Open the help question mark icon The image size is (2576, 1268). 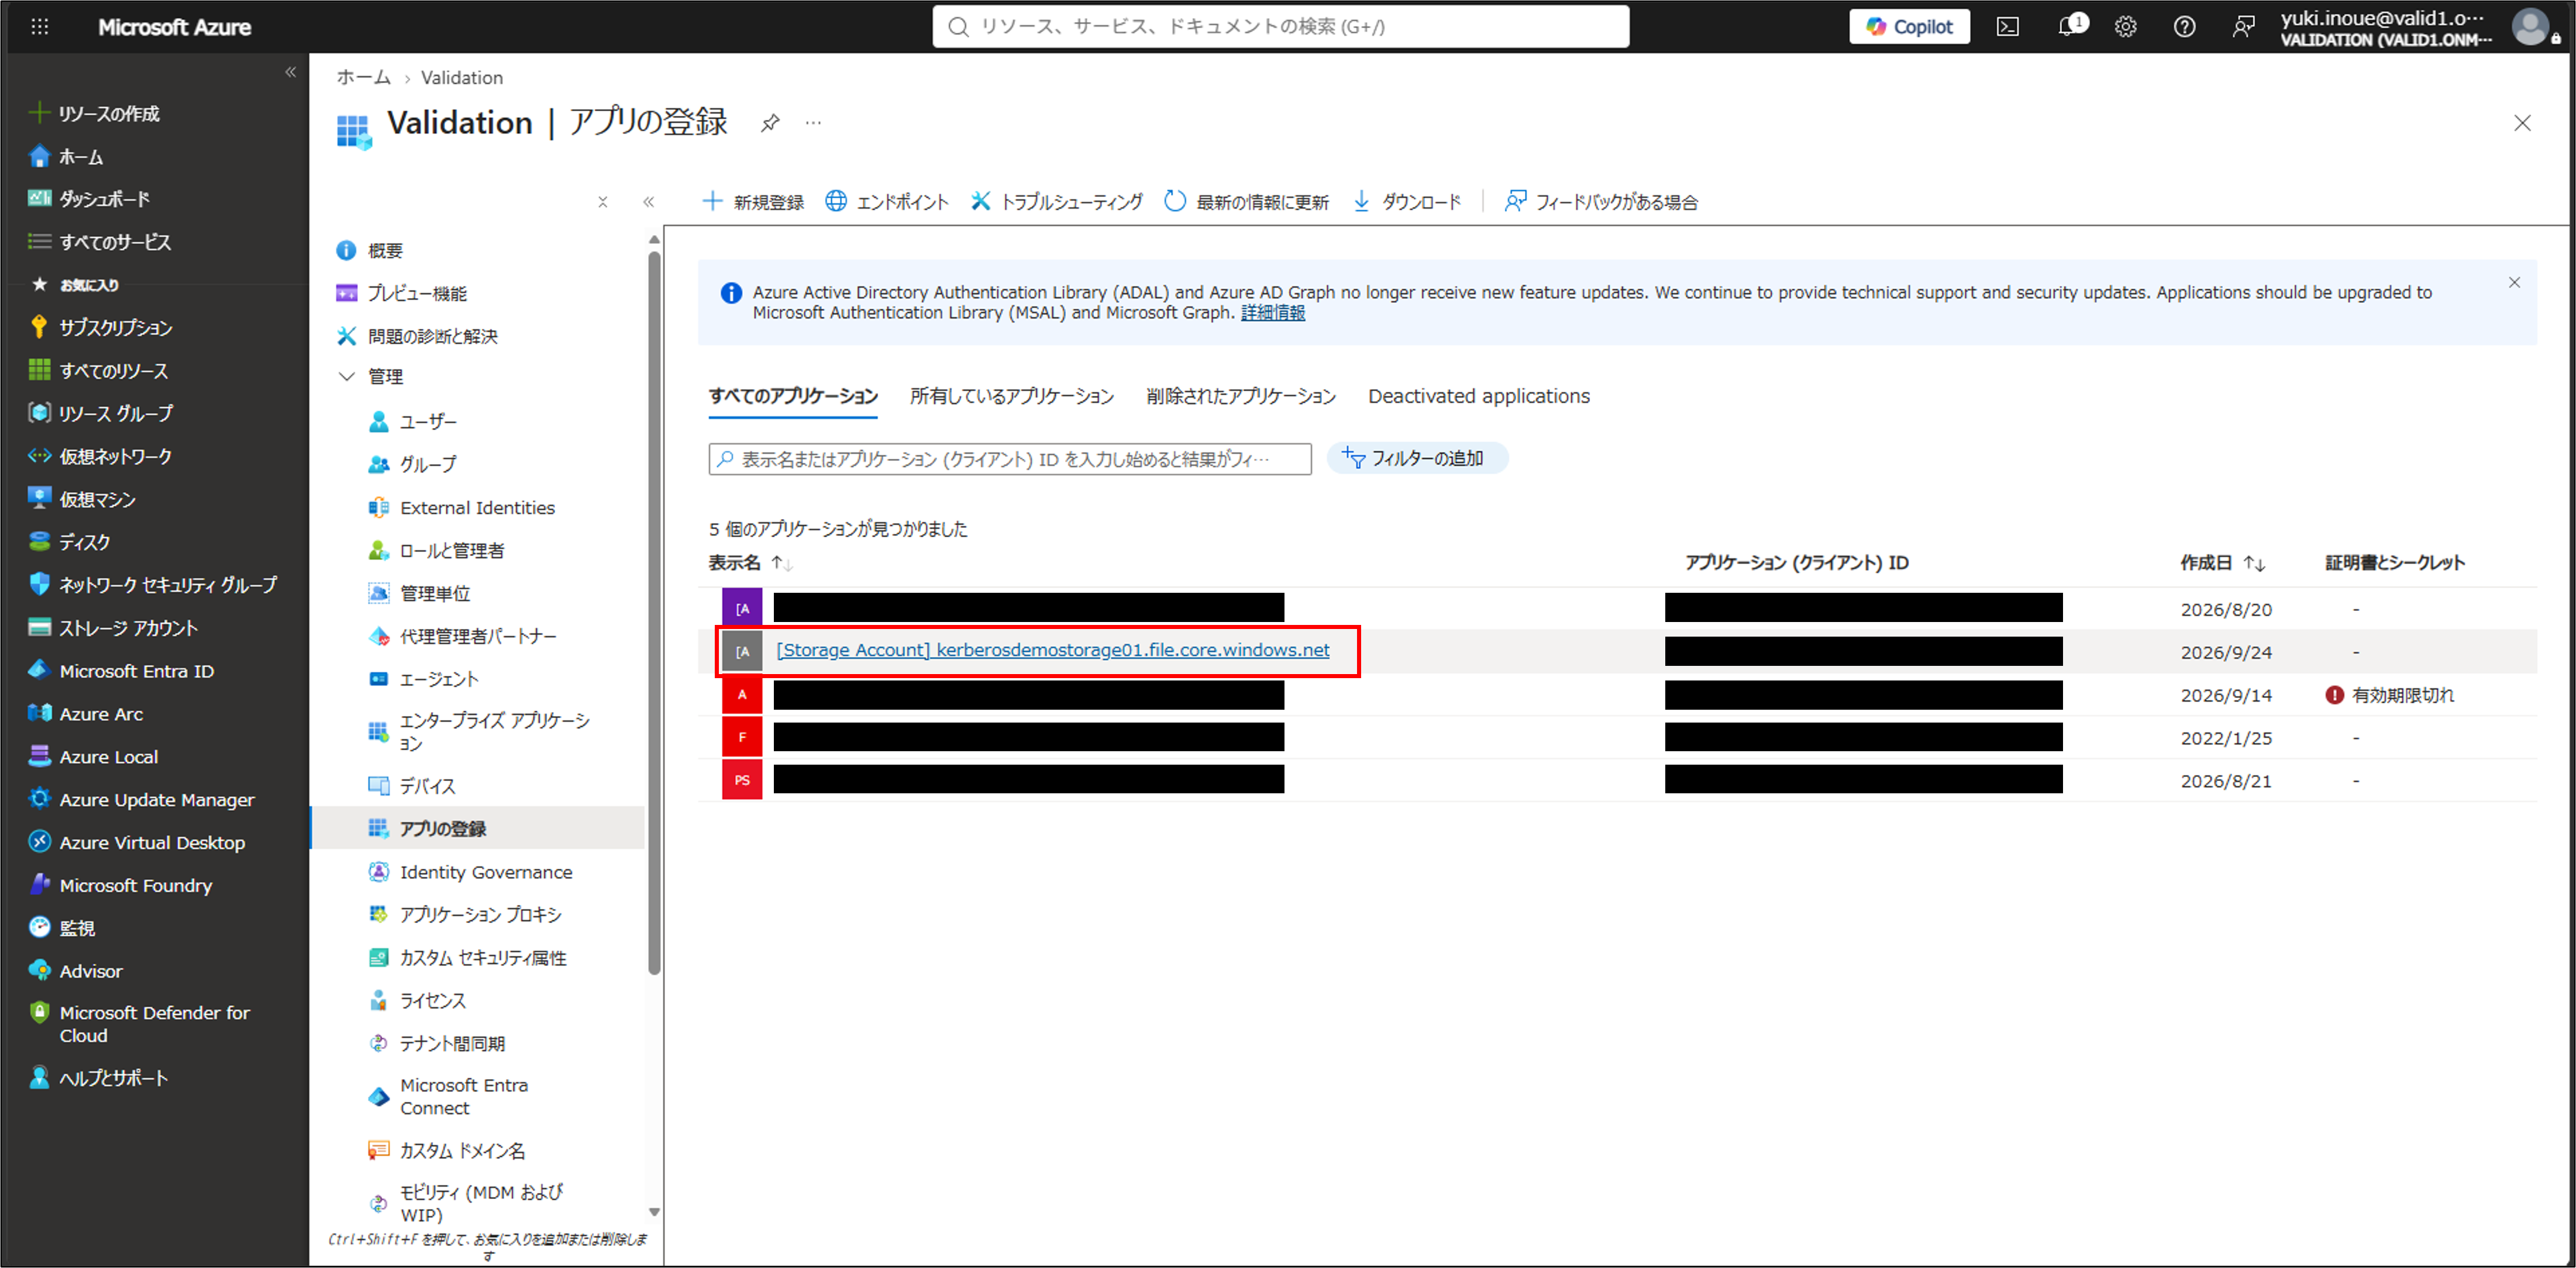[x=2185, y=27]
